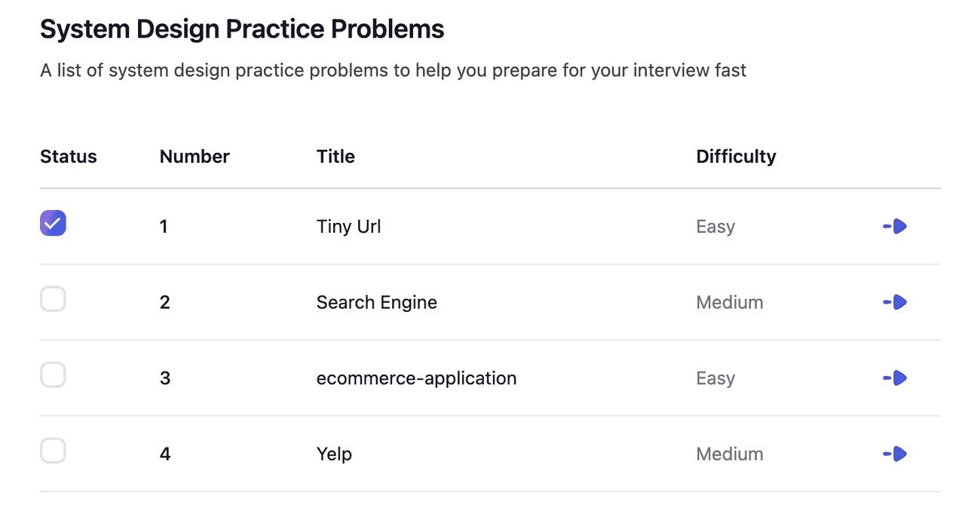Open the Tiny Url problem arrow icon
965x510 pixels.
click(895, 227)
